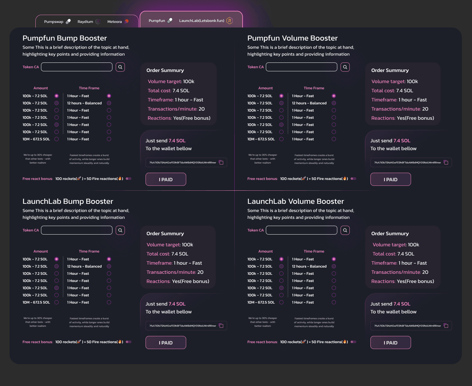The height and width of the screenshot is (386, 472).
Task: Click 'Volume target: 100k' in Pumpfun Bump Booster summary
Action: (x=171, y=81)
